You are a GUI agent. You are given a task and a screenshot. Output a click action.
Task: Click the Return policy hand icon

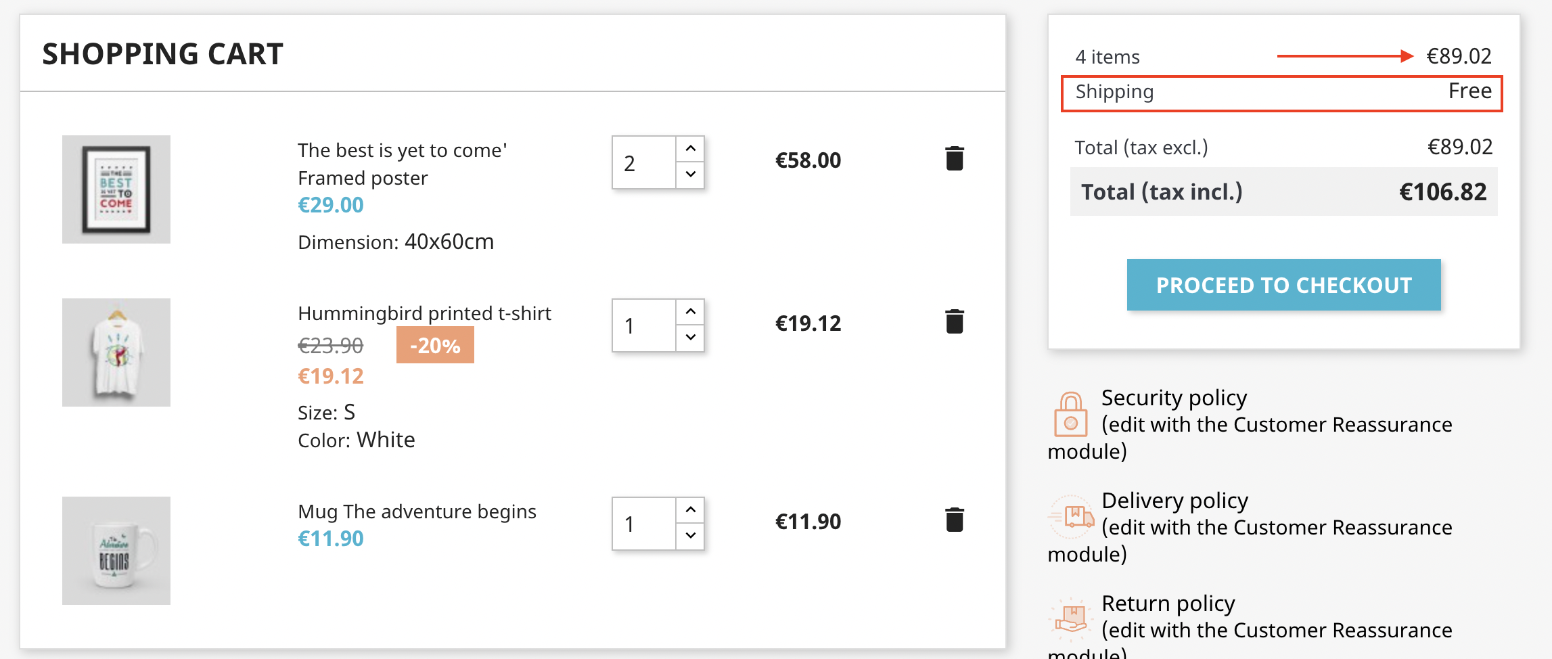[x=1070, y=619]
